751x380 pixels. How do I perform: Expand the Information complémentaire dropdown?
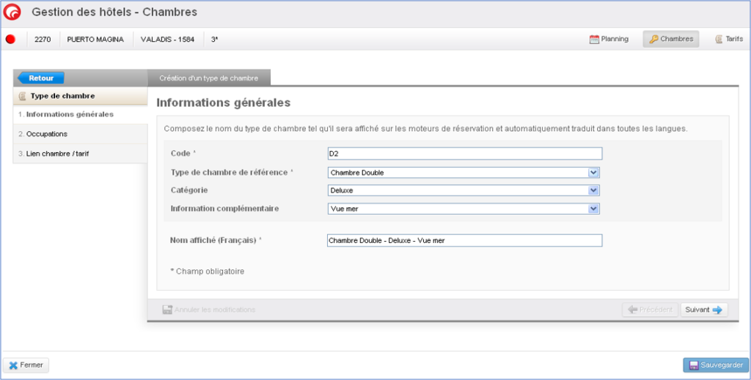pyautogui.click(x=464, y=209)
